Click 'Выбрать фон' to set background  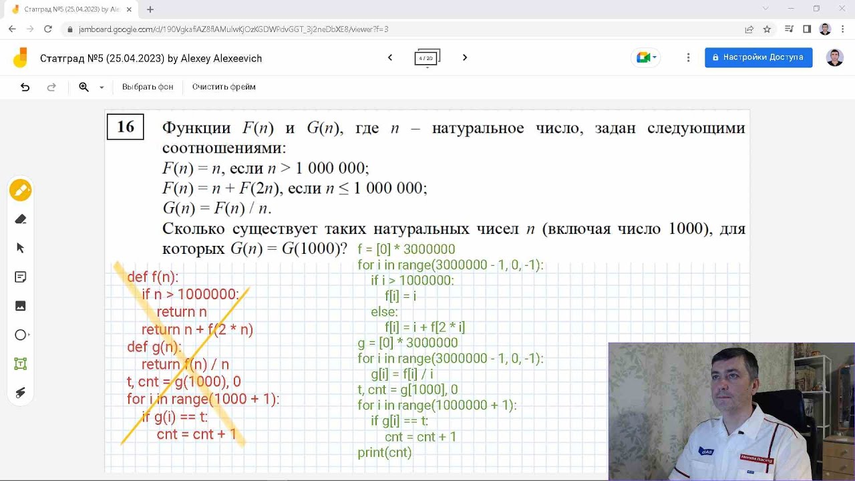pos(148,87)
